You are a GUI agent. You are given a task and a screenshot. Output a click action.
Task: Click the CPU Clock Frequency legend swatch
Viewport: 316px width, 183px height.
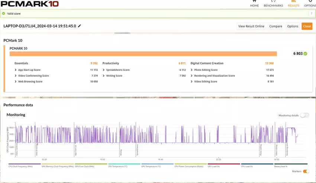(x=25, y=164)
